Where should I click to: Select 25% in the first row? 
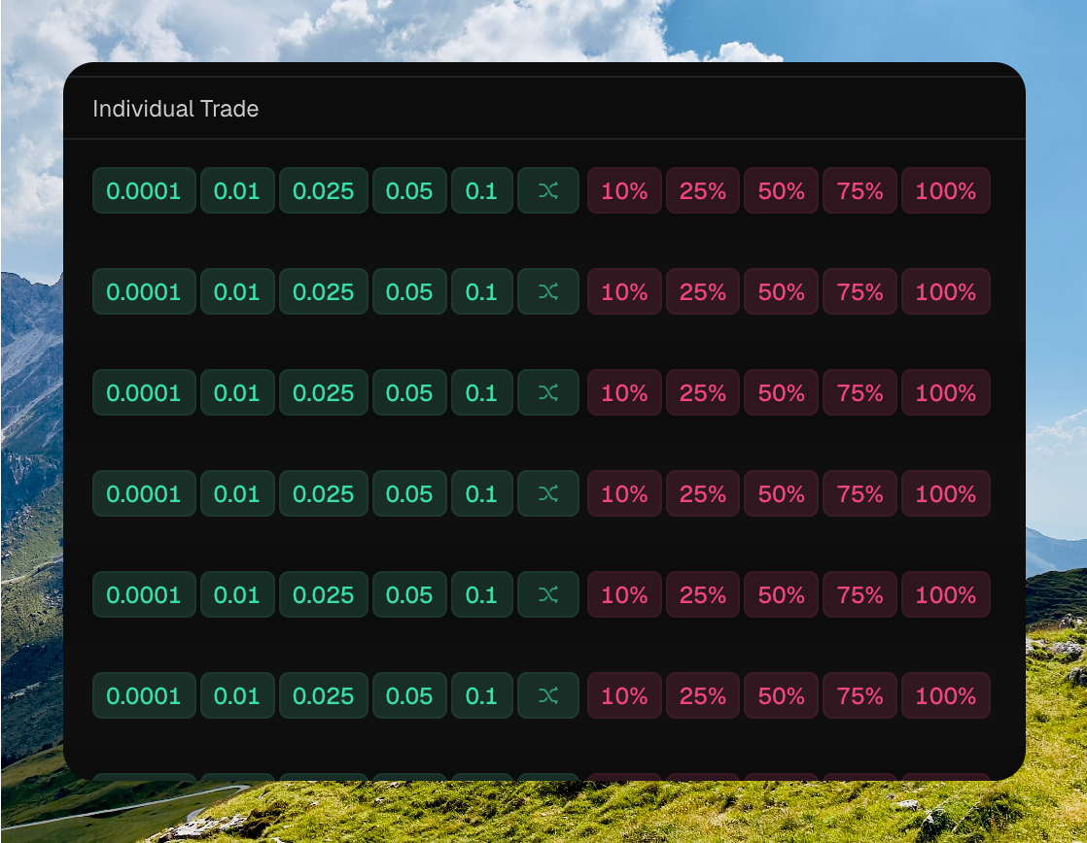click(x=703, y=190)
